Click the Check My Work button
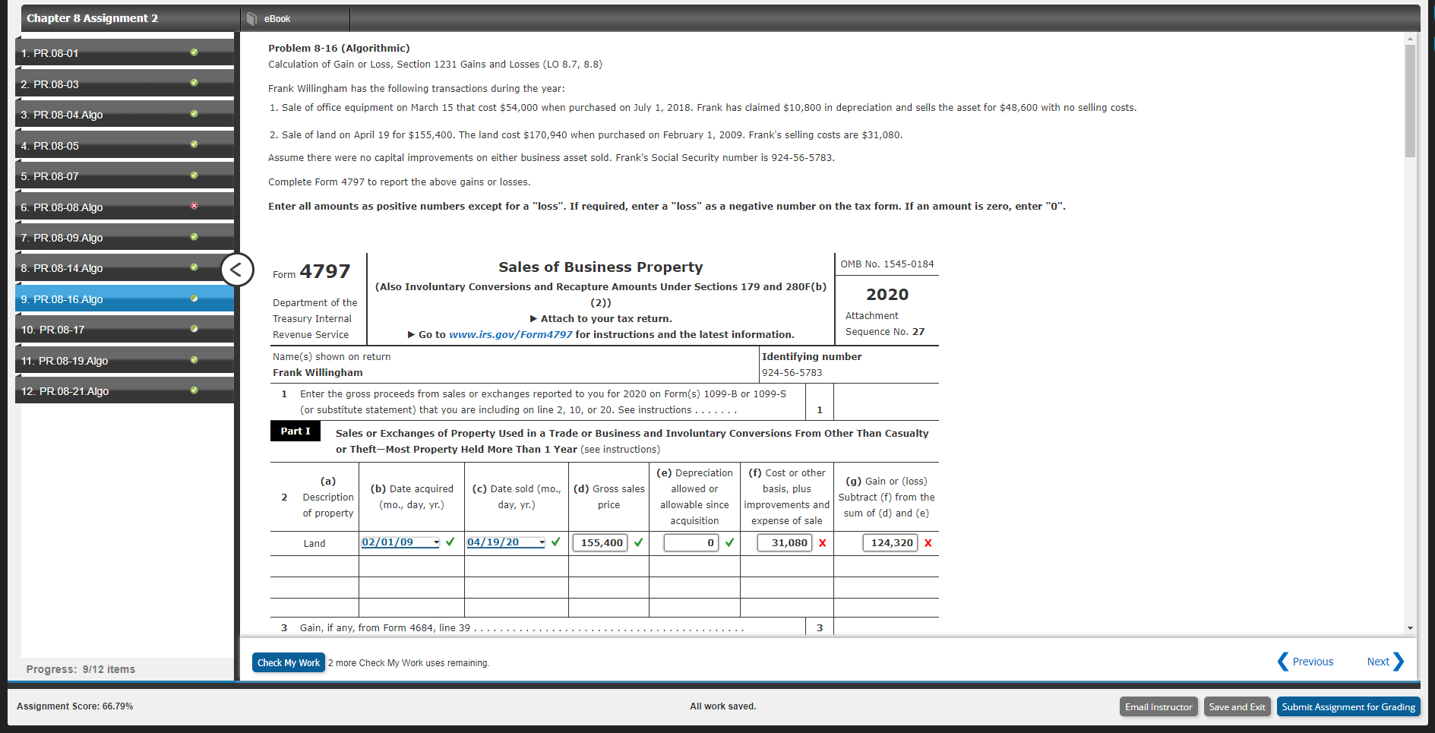The width and height of the screenshot is (1435, 733). (288, 662)
